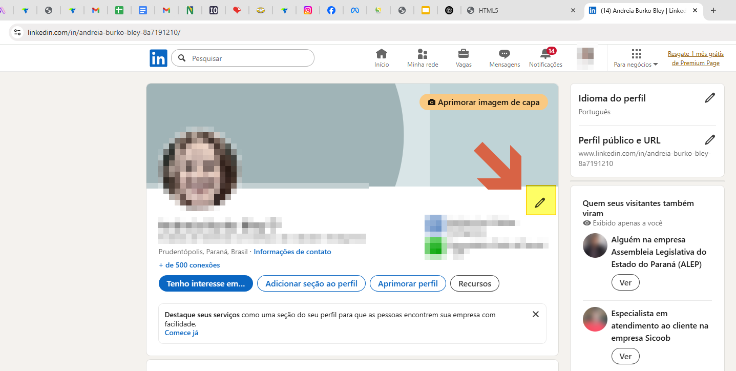Open Resgate 1 mês grátis Premium link
Screen dimensions: 736x371
[x=696, y=58]
